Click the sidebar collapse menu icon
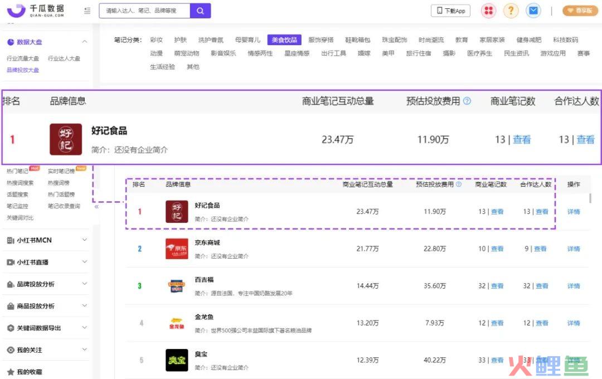 click(87, 11)
